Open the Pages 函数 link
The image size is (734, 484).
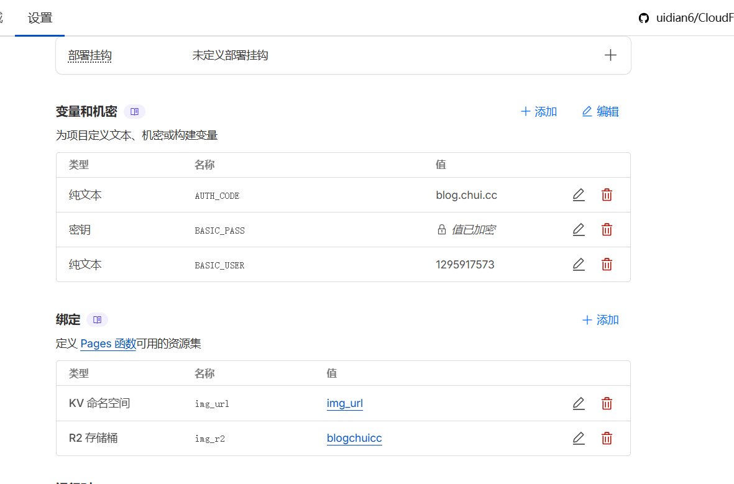click(x=108, y=344)
